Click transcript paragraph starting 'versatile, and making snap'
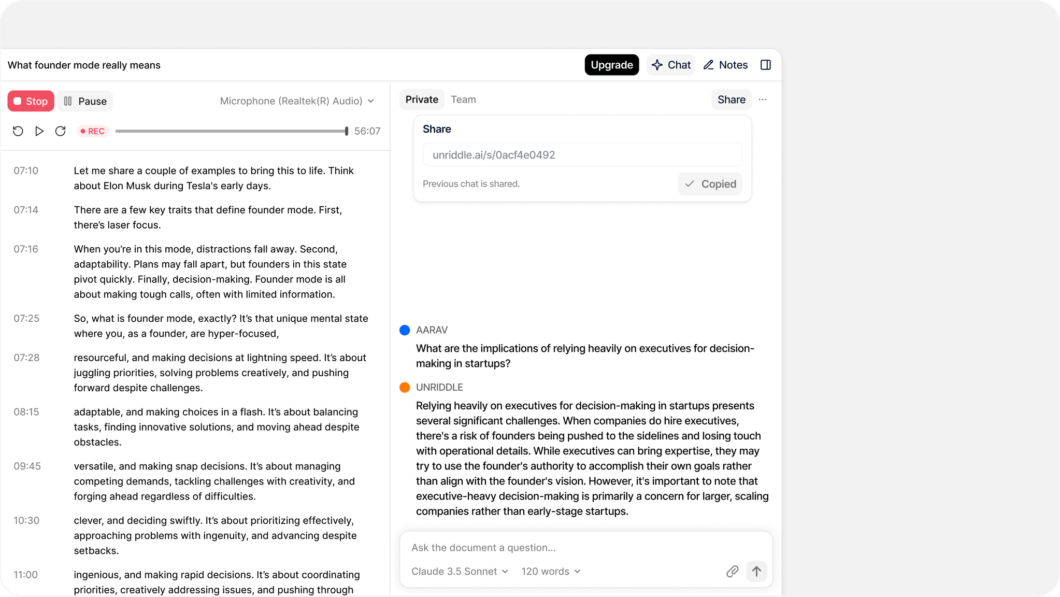 point(214,481)
